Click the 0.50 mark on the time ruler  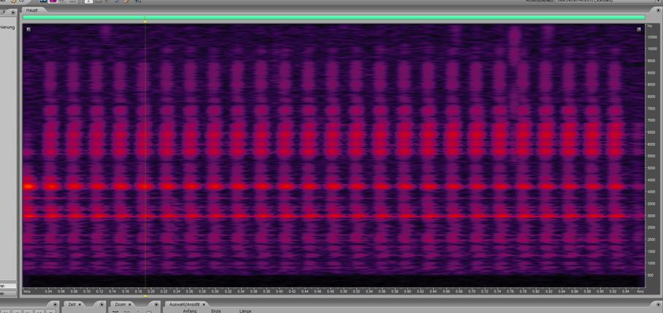[343, 291]
